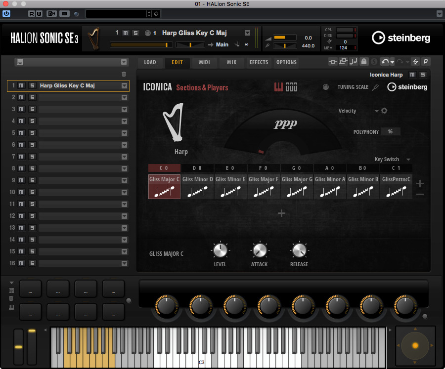The height and width of the screenshot is (369, 445).
Task: Solo program slot 3
Action: [32, 109]
